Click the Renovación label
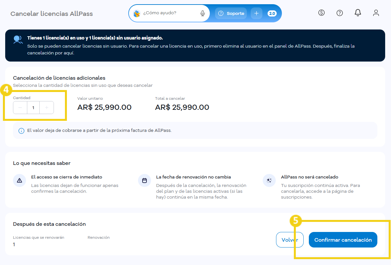 pyautogui.click(x=99, y=237)
